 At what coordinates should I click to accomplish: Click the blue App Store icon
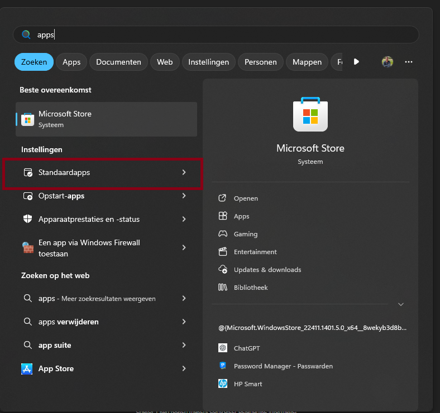pyautogui.click(x=27, y=369)
